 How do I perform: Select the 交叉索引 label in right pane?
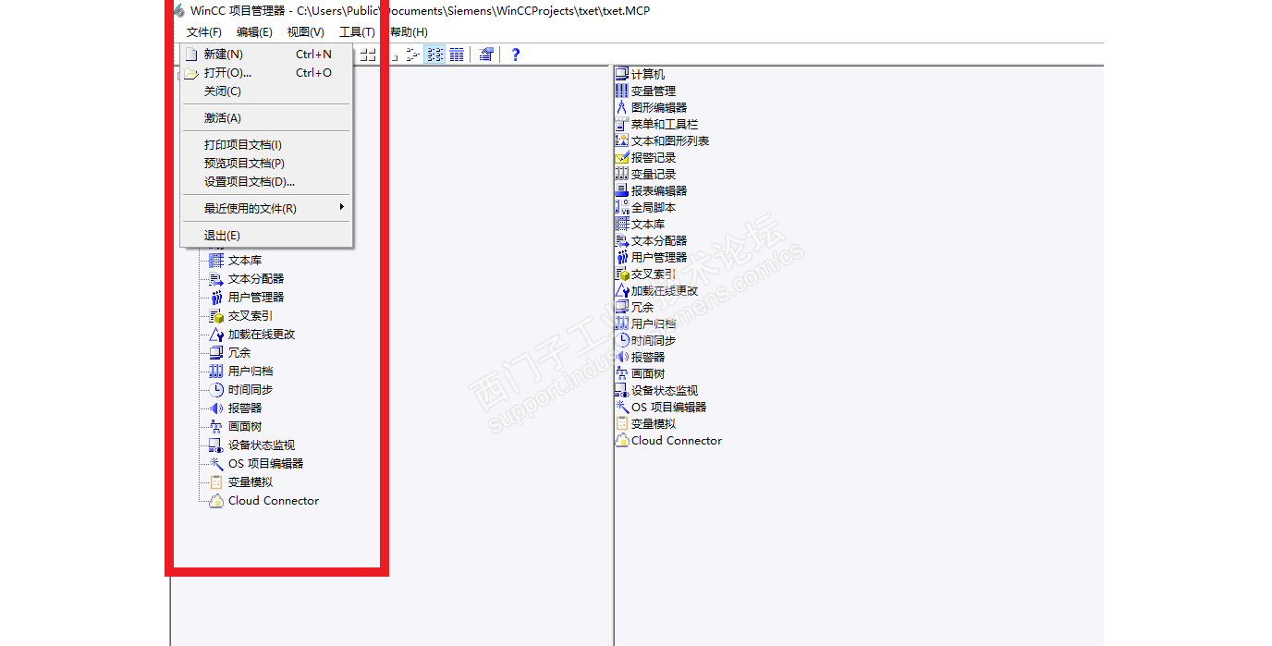click(654, 274)
